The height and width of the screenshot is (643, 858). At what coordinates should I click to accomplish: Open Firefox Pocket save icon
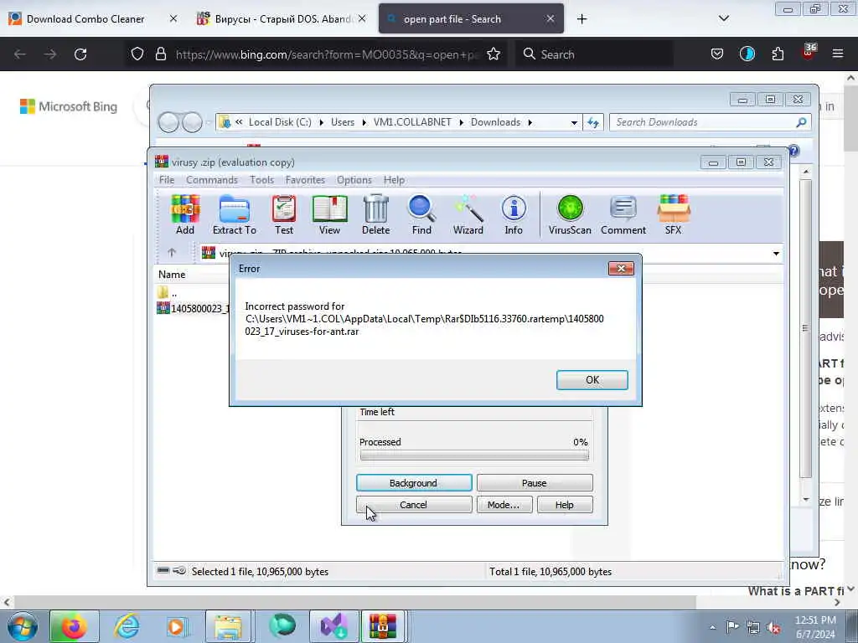[717, 54]
